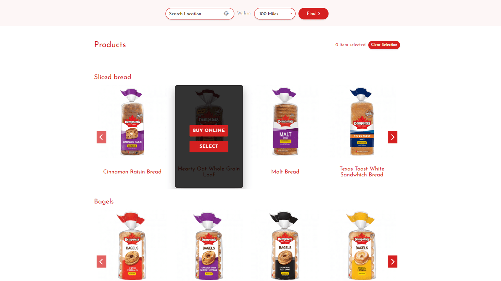Image resolution: width=501 pixels, height=281 pixels.
Task: Open the Texas Toast White bread image
Action: (362, 122)
